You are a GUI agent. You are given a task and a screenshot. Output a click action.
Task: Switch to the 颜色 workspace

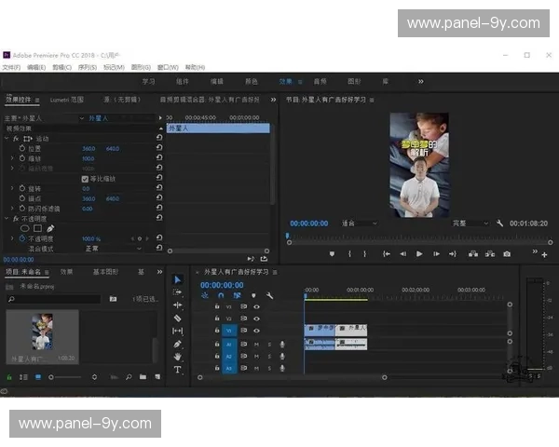(x=252, y=81)
